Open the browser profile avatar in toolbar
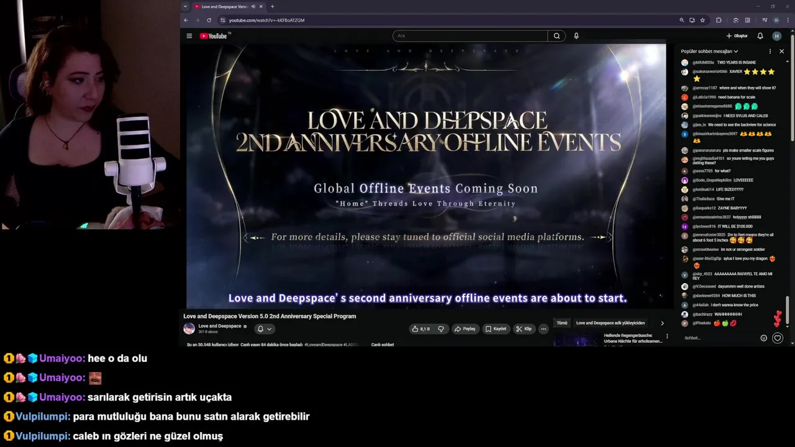This screenshot has width=795, height=447. tap(776, 20)
